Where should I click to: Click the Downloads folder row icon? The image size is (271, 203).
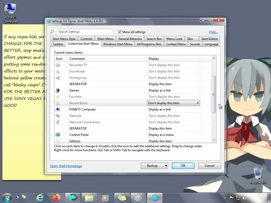click(58, 71)
